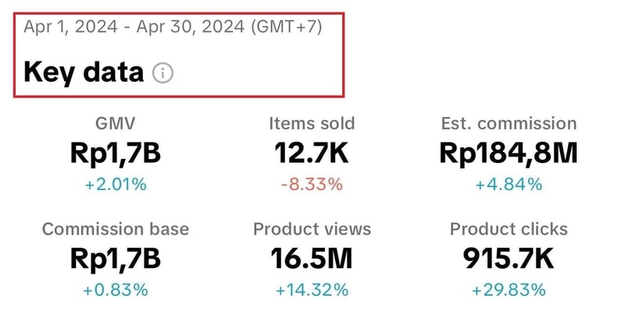The image size is (625, 314).
Task: Open the GMV metric label
Action: (116, 123)
